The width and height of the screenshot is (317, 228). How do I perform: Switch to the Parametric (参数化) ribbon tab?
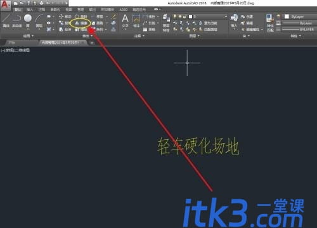[55, 9]
